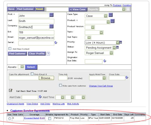Click the Alert Date input field
The width and height of the screenshot is (151, 125).
click(30, 97)
